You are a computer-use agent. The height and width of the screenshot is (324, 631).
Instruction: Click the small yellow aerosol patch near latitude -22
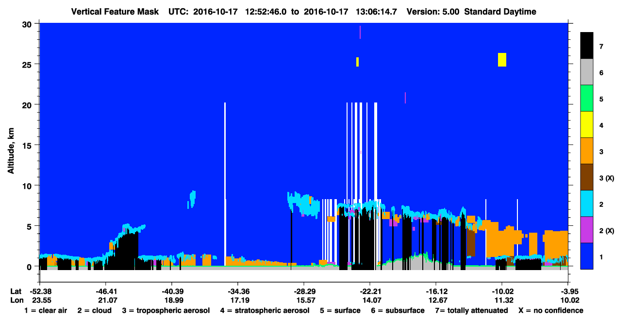point(357,62)
